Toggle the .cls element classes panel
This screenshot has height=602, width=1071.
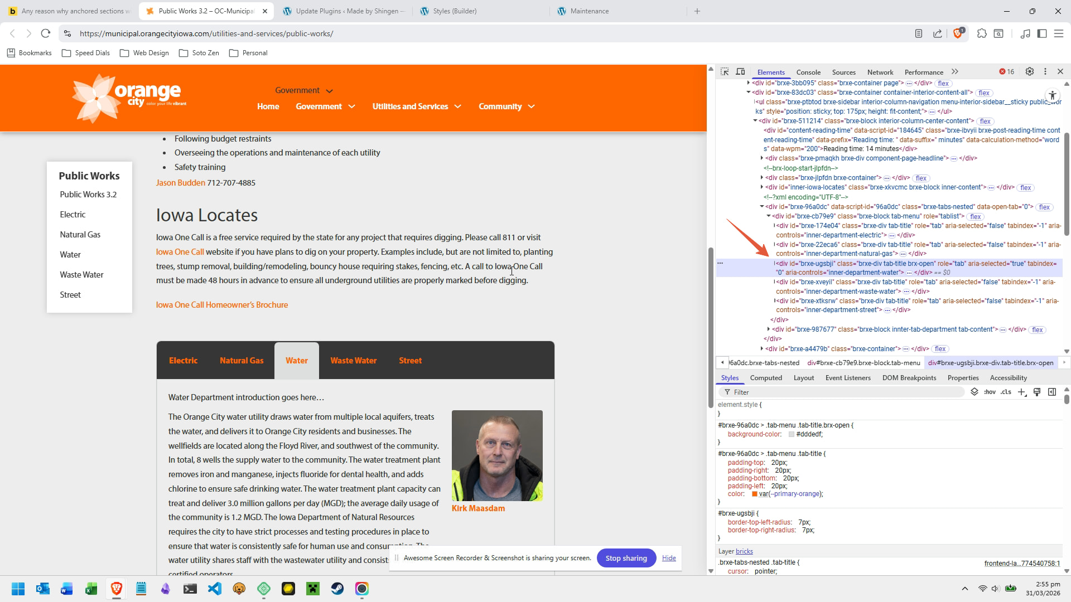coord(1006,392)
